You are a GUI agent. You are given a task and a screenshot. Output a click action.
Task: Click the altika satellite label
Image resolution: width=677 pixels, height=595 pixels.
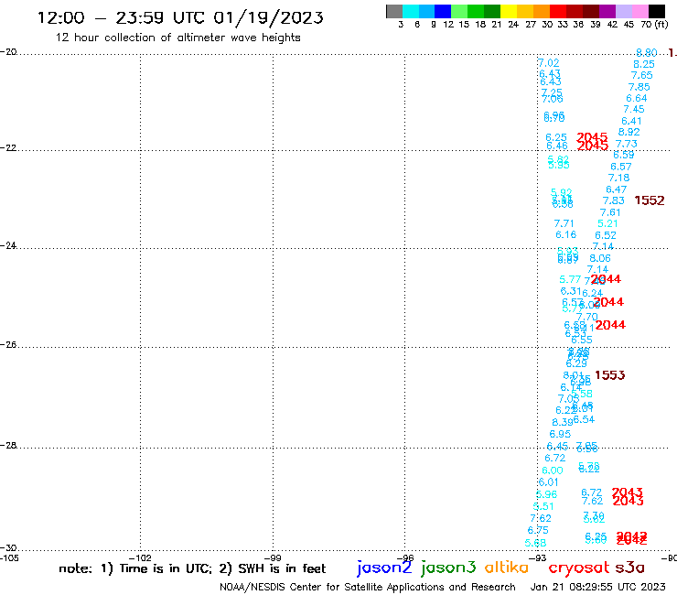pos(506,567)
